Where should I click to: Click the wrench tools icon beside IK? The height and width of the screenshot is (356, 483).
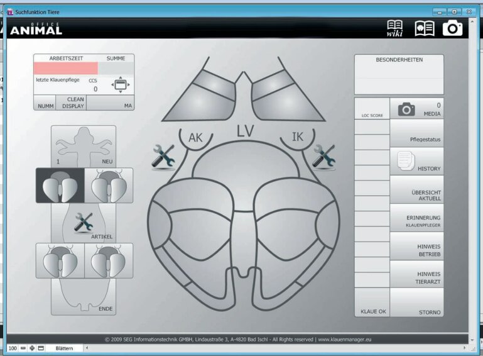[323, 156]
